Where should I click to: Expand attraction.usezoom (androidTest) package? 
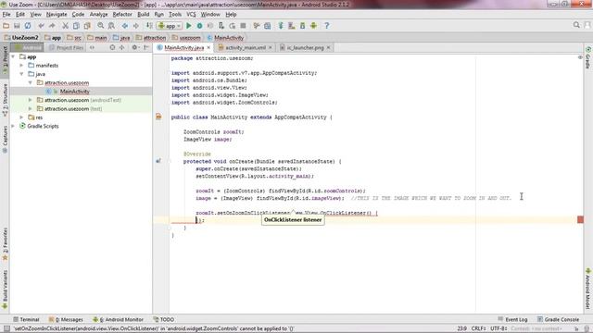31,100
